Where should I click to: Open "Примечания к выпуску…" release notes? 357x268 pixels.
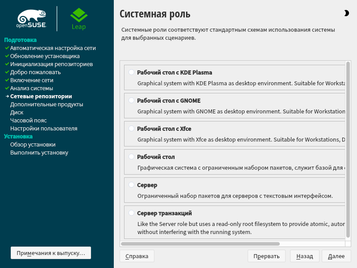pos(51,253)
